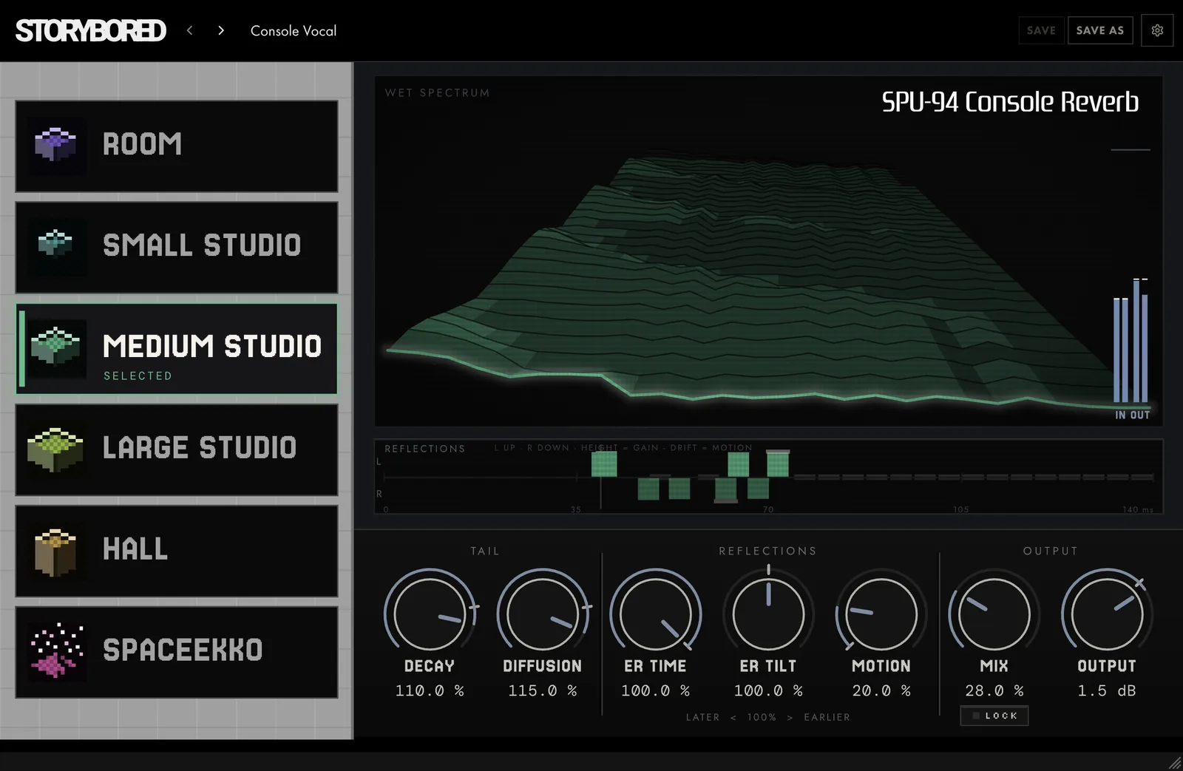
Task: Click the Small Studio cube icon
Action: coord(55,244)
